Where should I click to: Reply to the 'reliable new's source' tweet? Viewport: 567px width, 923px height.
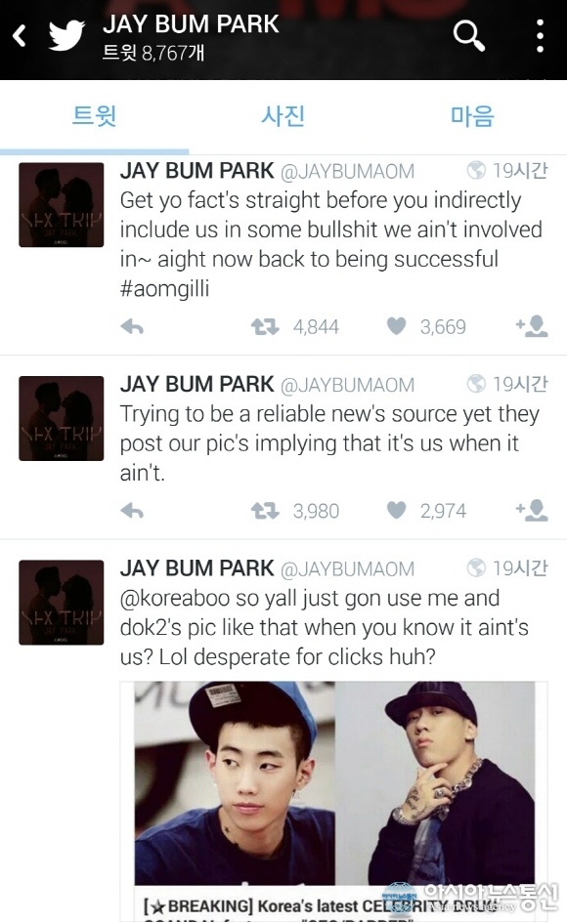pos(132,511)
